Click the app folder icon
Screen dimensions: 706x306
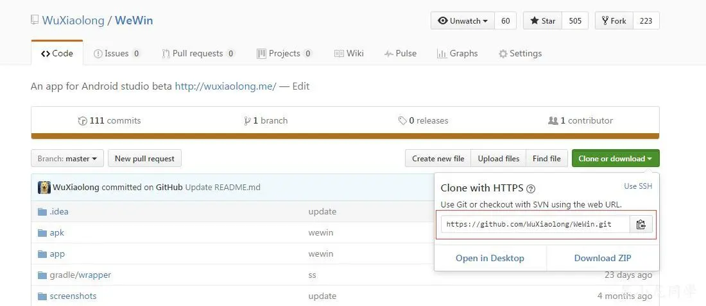(x=42, y=254)
